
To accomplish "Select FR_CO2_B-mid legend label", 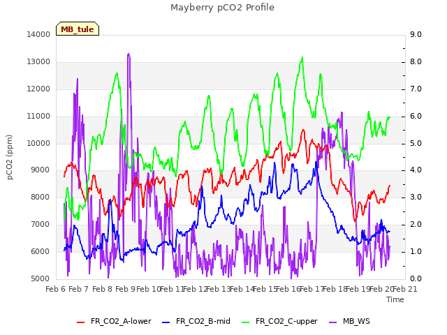I will tap(203, 321).
